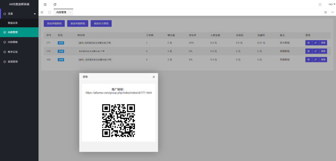This screenshot has height=161, width=336.
Task: Click the 推广链接 label in the dialog
Action: pyautogui.click(x=118, y=89)
